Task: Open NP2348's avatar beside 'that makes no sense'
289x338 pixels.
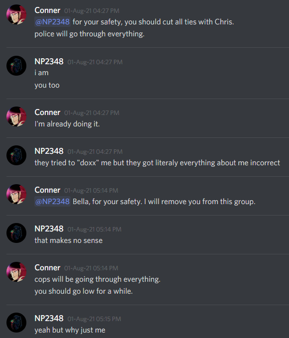Action: click(16, 233)
